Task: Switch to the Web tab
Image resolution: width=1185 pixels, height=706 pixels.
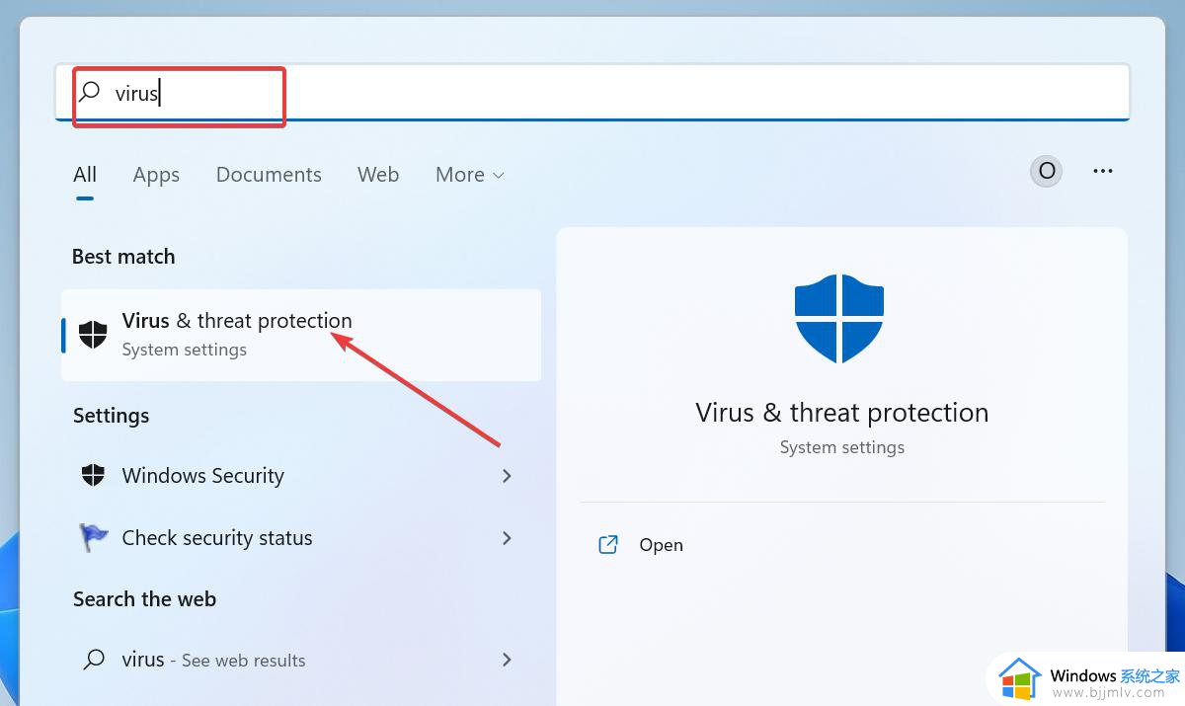Action: coord(378,175)
